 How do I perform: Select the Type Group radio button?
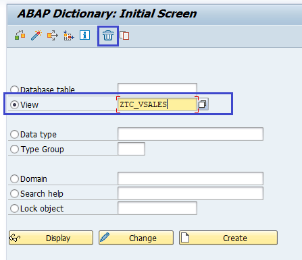tap(14, 149)
